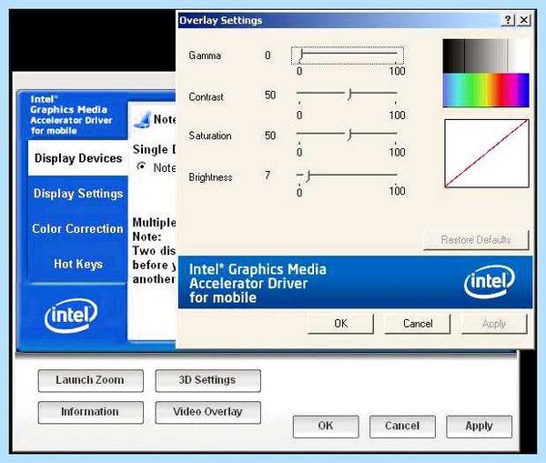Image resolution: width=546 pixels, height=463 pixels.
Task: Click Intel logo in the blue sidebar
Action: (71, 316)
